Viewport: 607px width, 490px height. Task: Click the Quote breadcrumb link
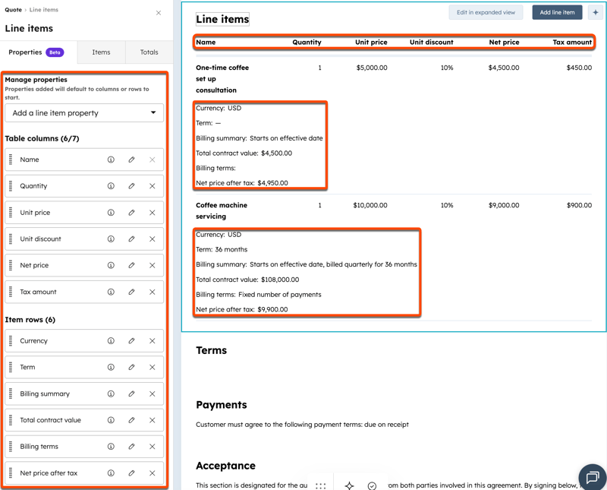coord(13,10)
